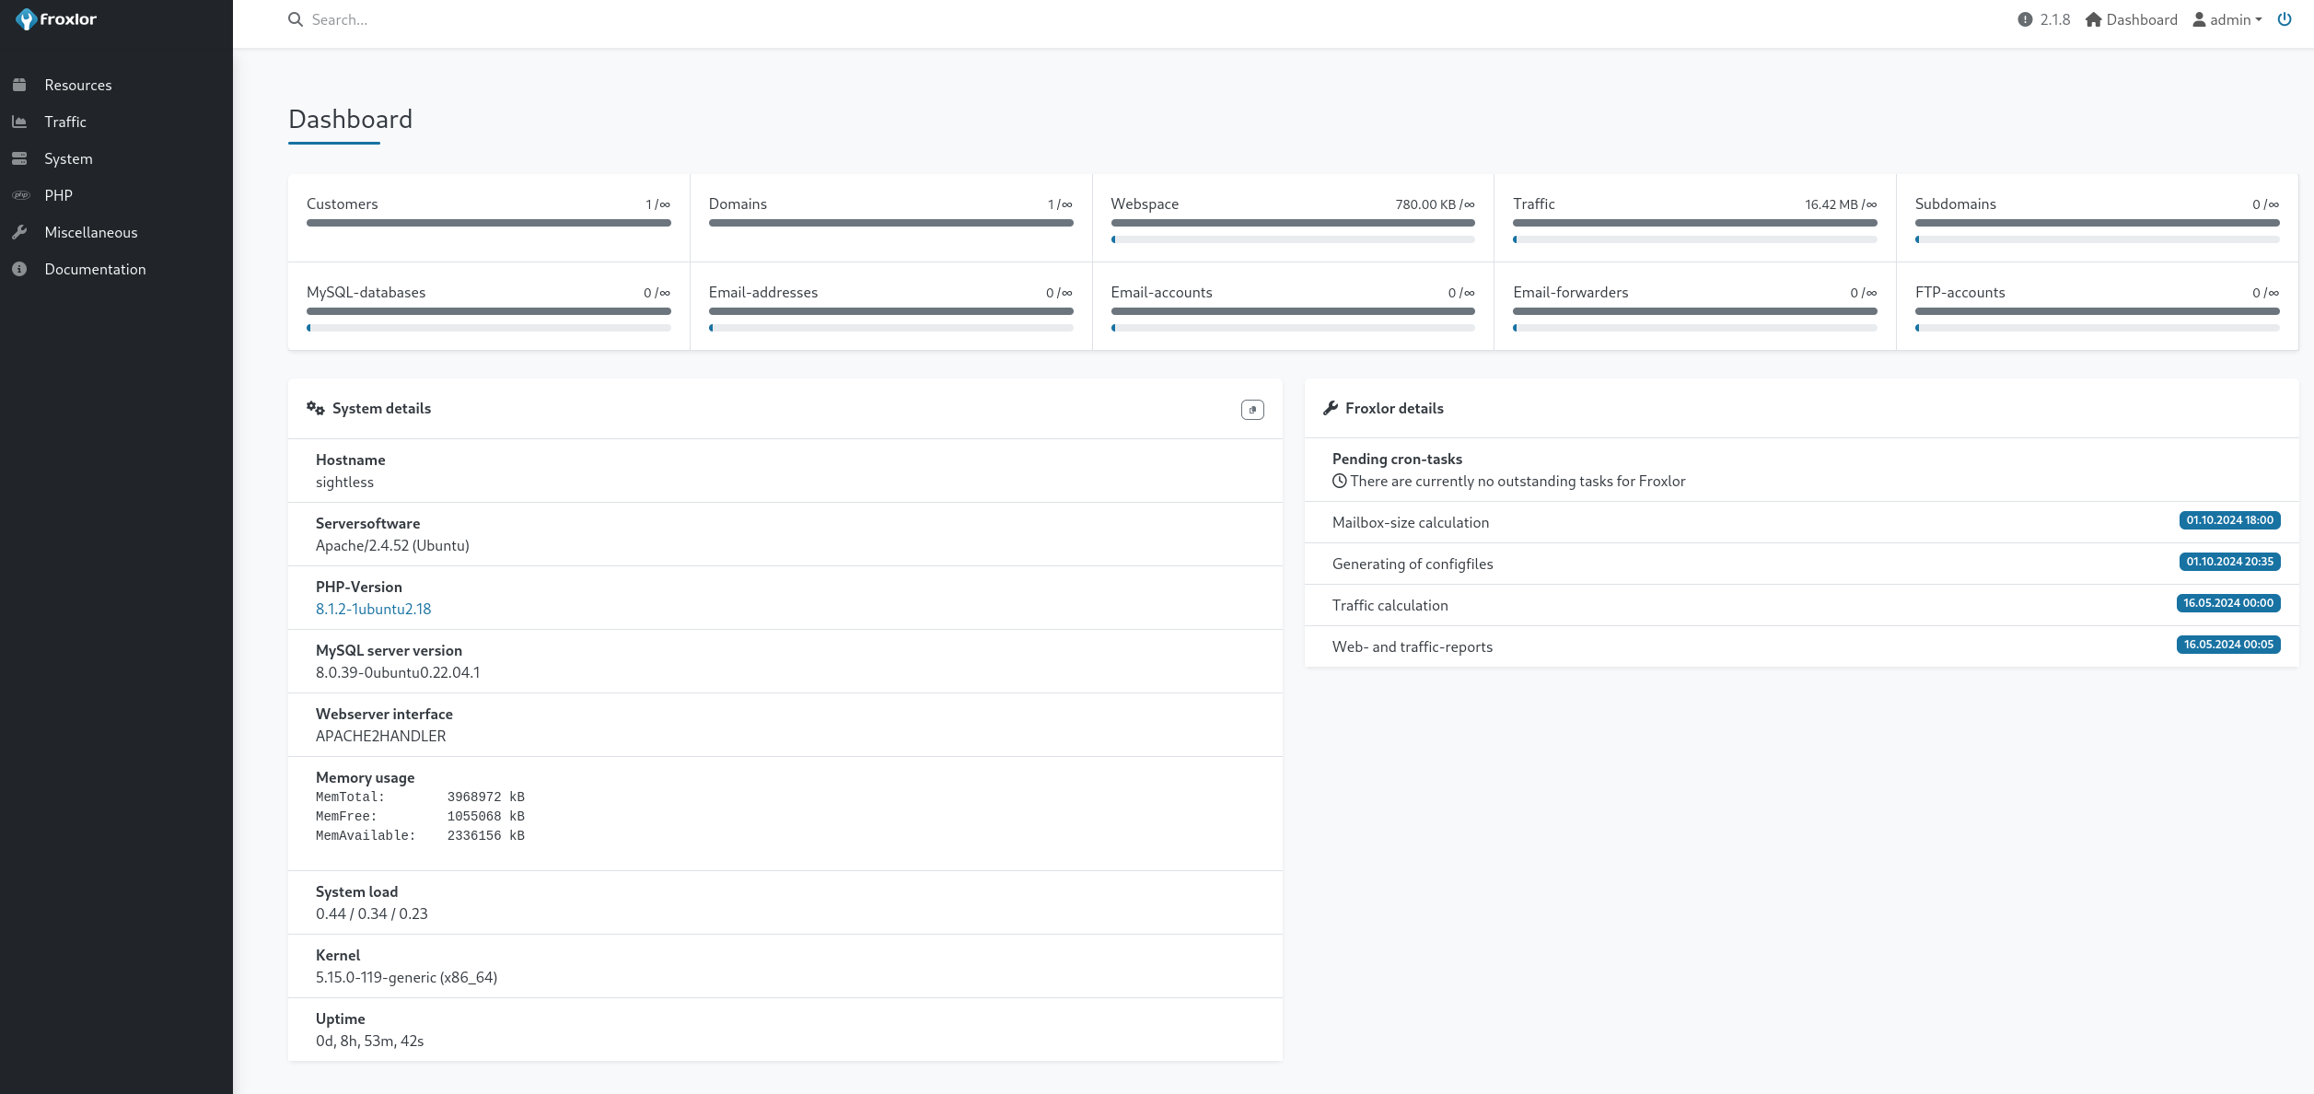Click the Miscellaneous wrench sidebar icon
The image size is (2314, 1094).
pyautogui.click(x=19, y=232)
